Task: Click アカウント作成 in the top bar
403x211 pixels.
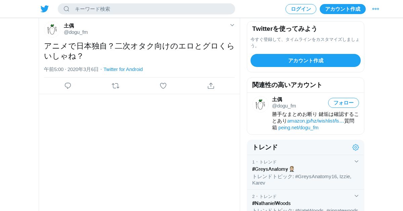Action: [343, 9]
